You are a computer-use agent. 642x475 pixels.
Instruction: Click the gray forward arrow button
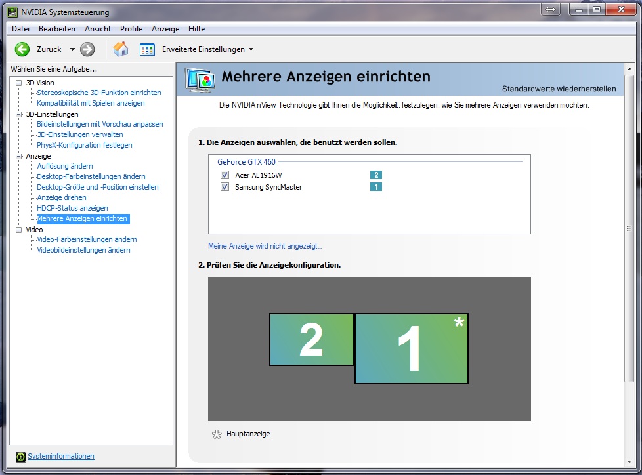tap(87, 49)
